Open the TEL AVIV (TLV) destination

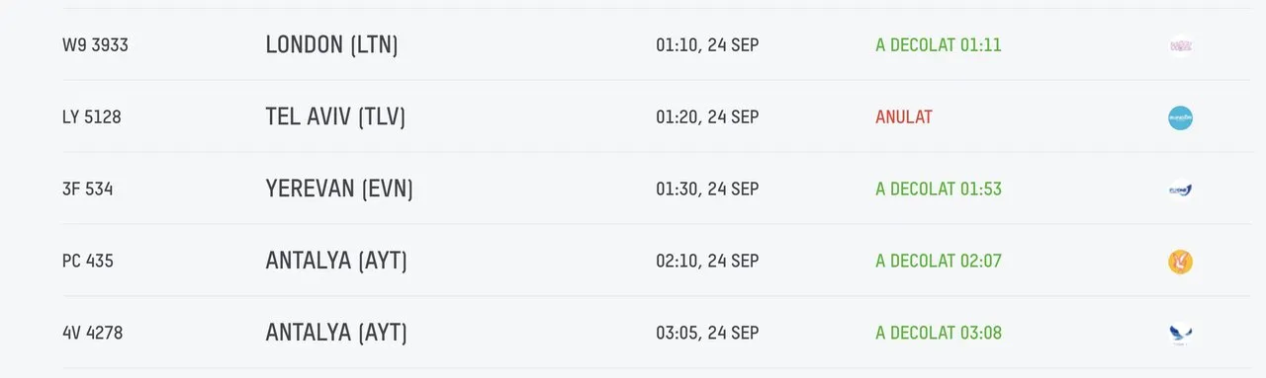[335, 117]
